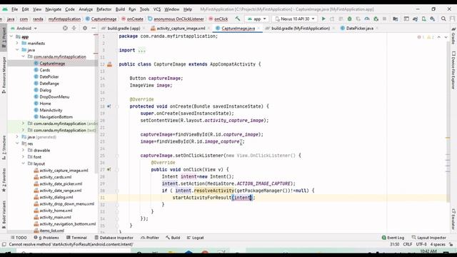The height and width of the screenshot is (257, 457).
Task: Click the class gutter icon at line 12
Action: tap(109, 64)
